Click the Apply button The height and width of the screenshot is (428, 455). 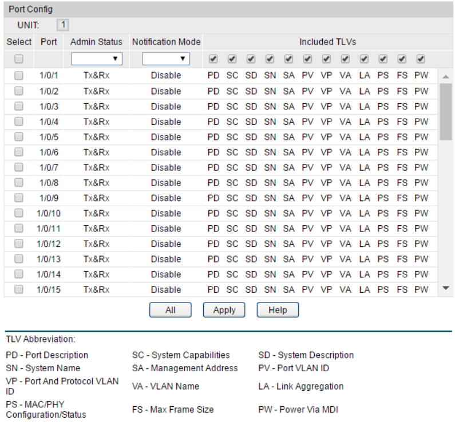pyautogui.click(x=224, y=310)
